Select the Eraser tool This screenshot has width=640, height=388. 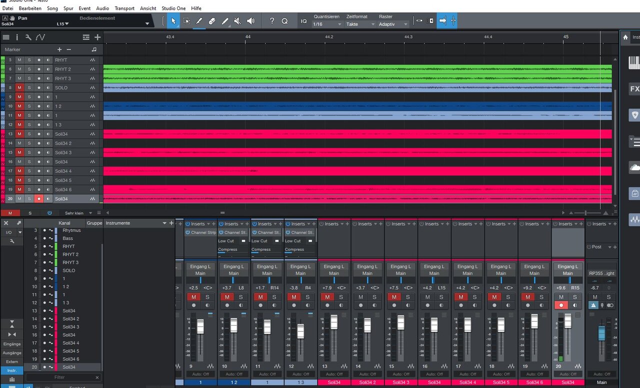pyautogui.click(x=212, y=21)
